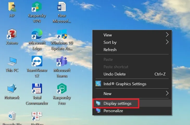Select the New Microsoft Word document icon

[x=62, y=7]
